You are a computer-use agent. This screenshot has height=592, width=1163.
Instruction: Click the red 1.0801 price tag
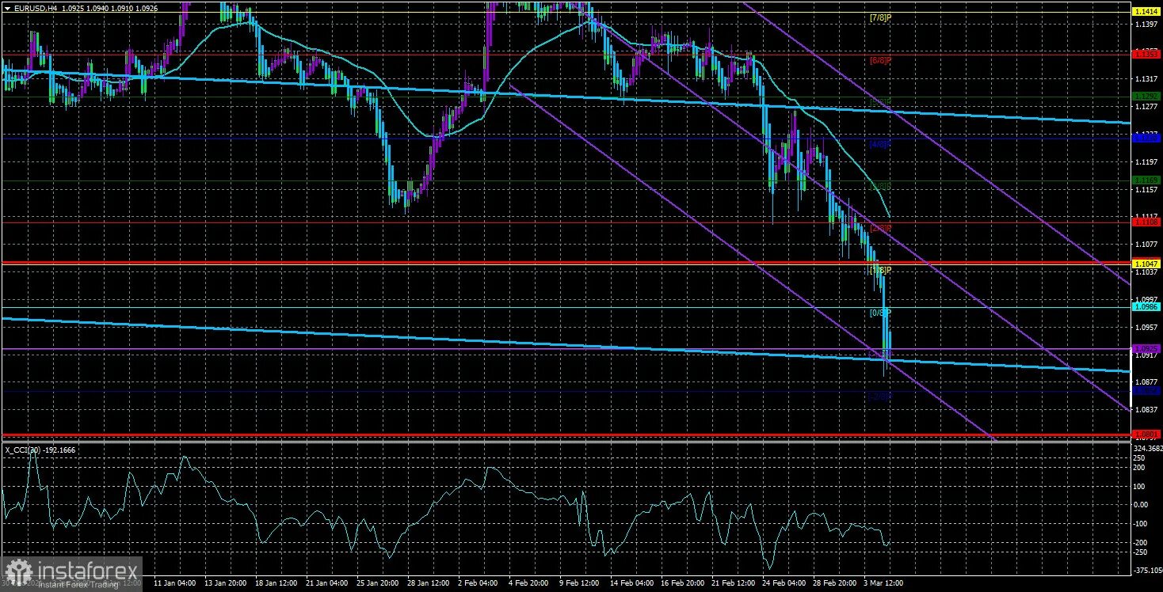[x=1146, y=434]
